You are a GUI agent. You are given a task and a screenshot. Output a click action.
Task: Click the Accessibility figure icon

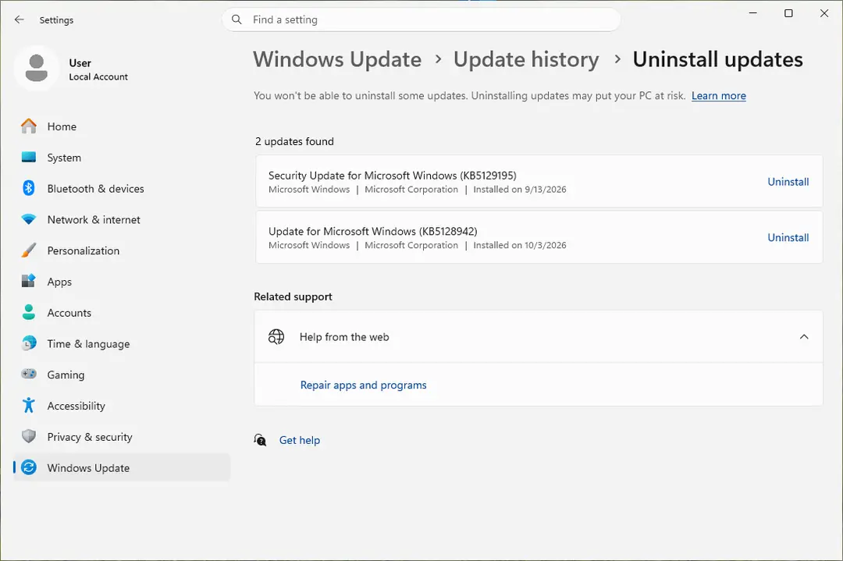pyautogui.click(x=29, y=405)
